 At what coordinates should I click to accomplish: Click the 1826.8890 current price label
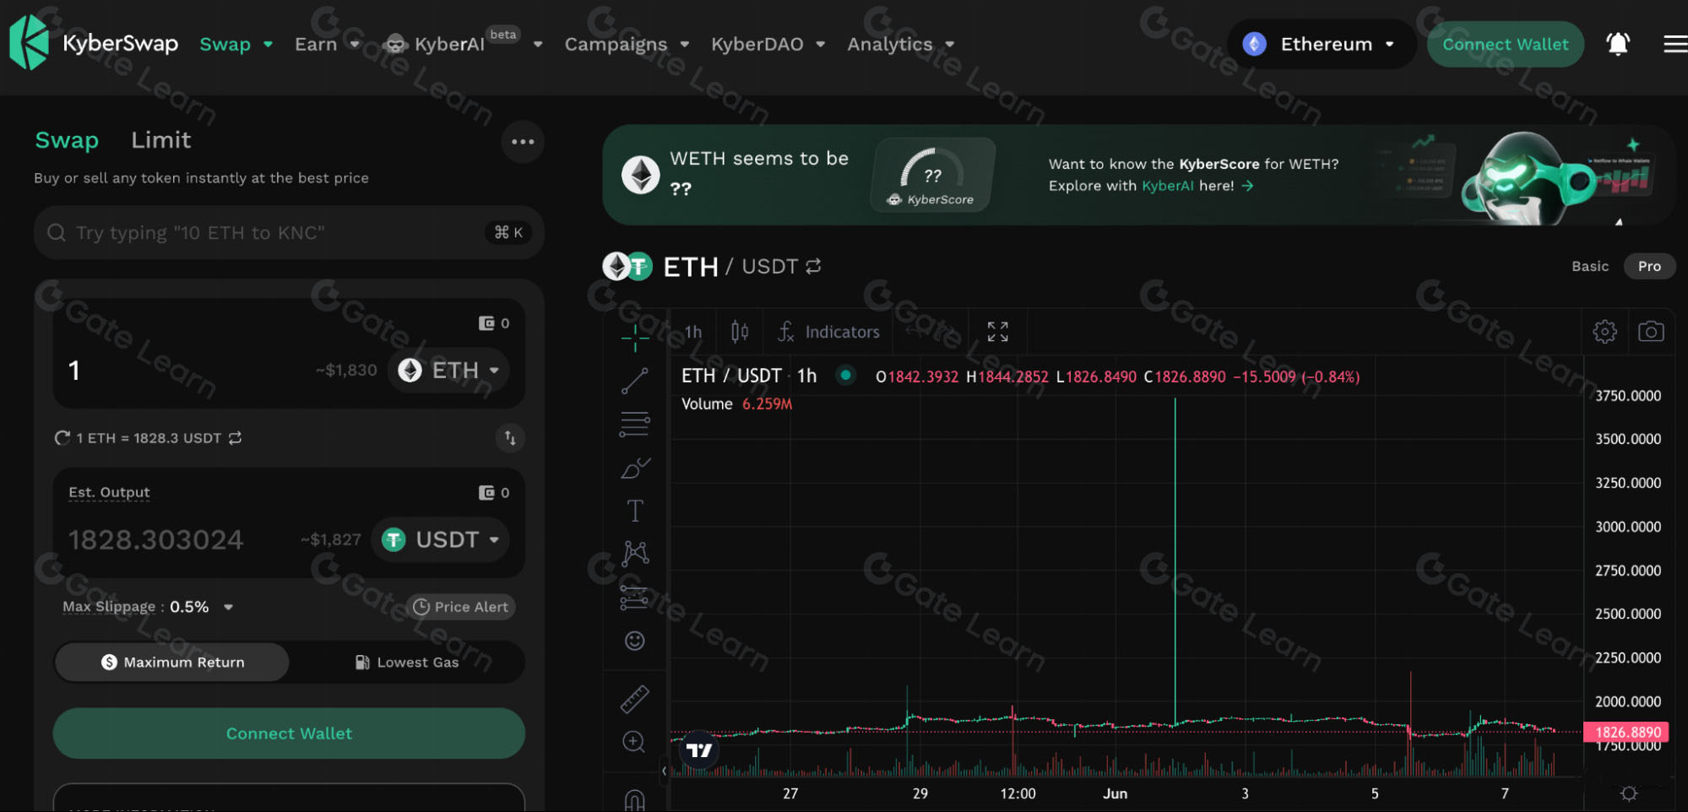(x=1628, y=732)
